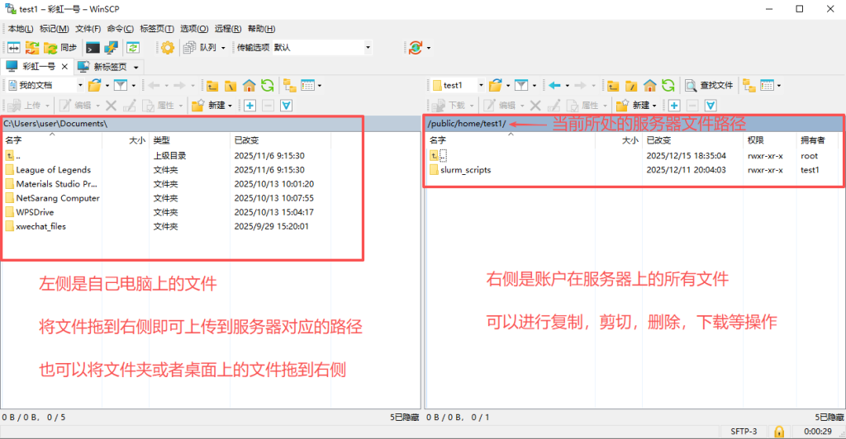Click the lock icon in status bar
The width and height of the screenshot is (846, 439).
pos(777,431)
